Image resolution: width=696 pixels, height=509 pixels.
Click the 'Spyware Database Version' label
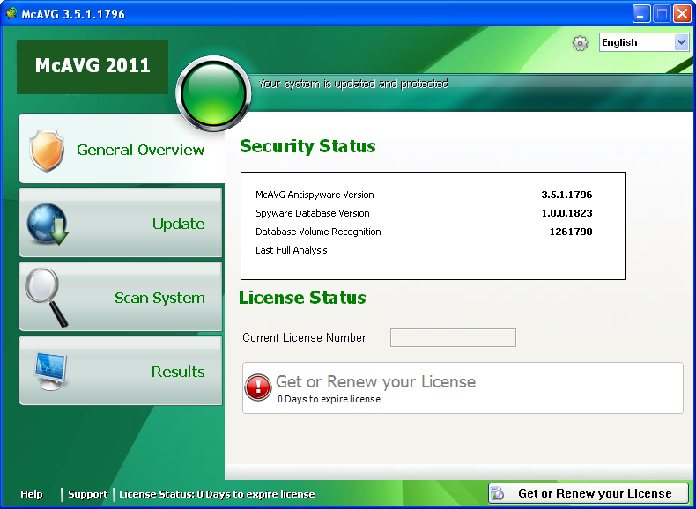[313, 213]
